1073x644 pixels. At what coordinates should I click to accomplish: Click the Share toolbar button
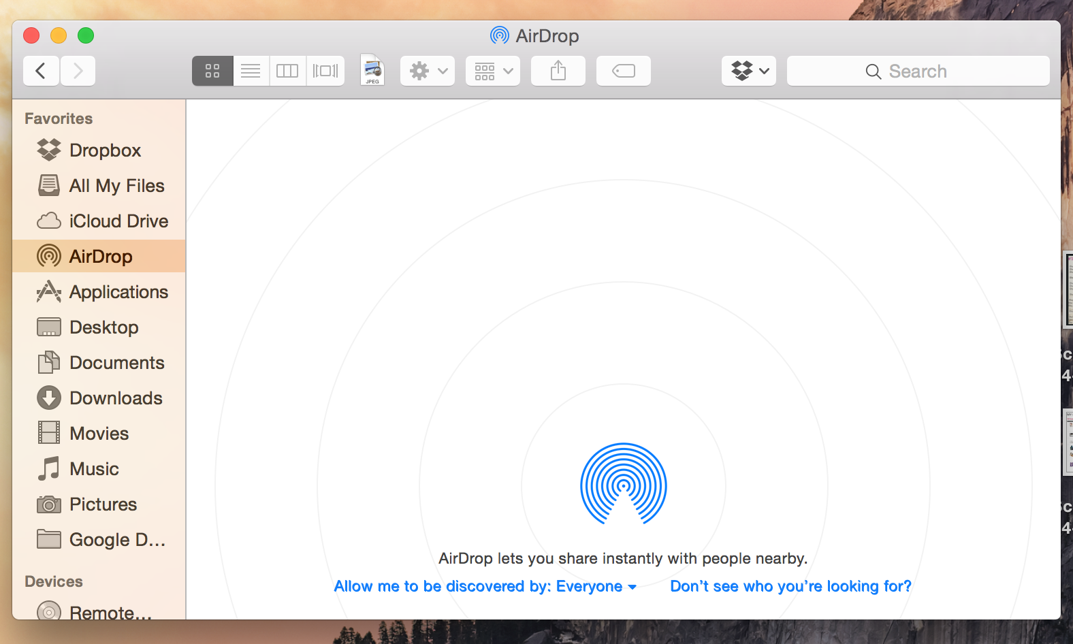(558, 71)
